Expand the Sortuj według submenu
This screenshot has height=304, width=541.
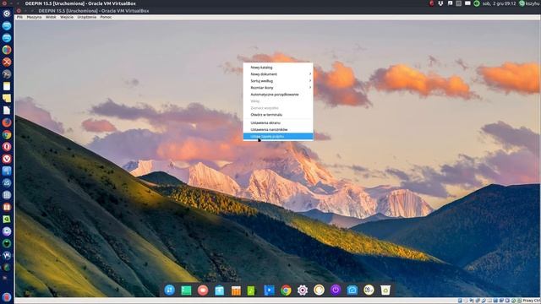click(278, 81)
